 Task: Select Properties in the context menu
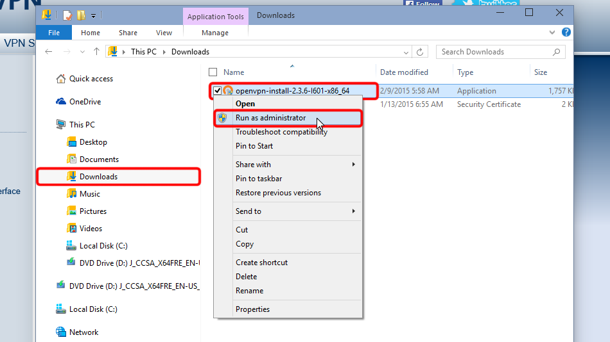pos(252,309)
